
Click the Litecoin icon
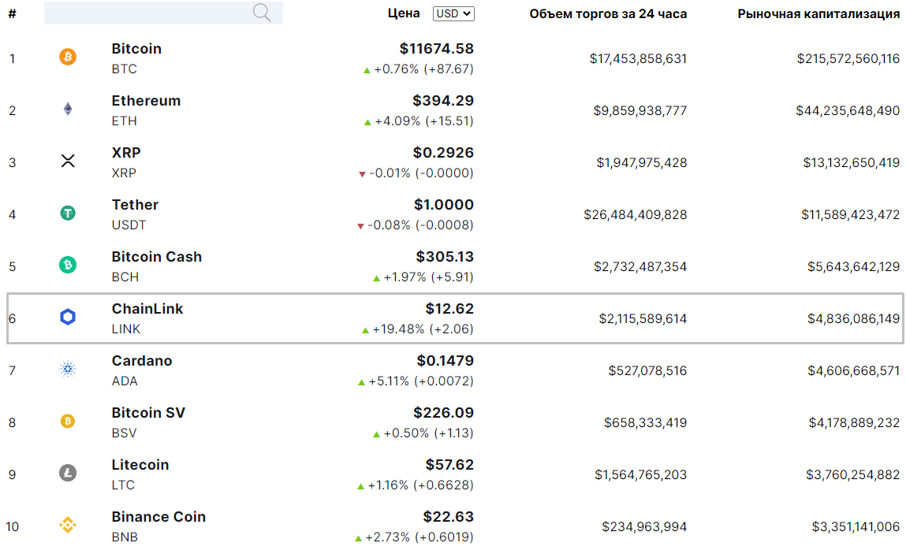coord(68,474)
